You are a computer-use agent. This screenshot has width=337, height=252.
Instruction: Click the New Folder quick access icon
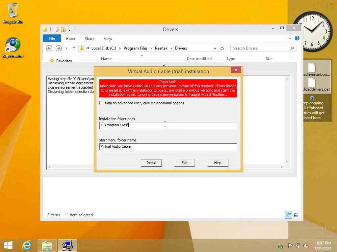click(64, 29)
